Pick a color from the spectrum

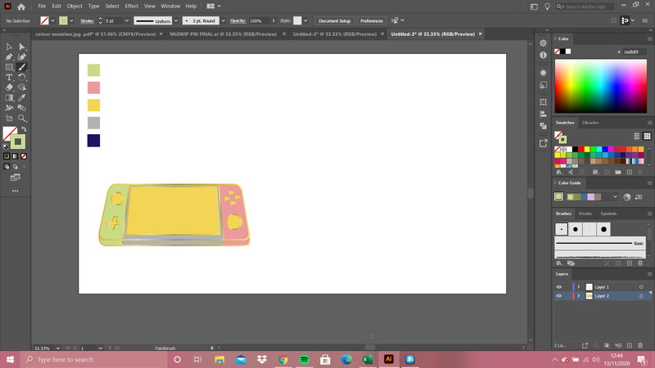pos(601,86)
